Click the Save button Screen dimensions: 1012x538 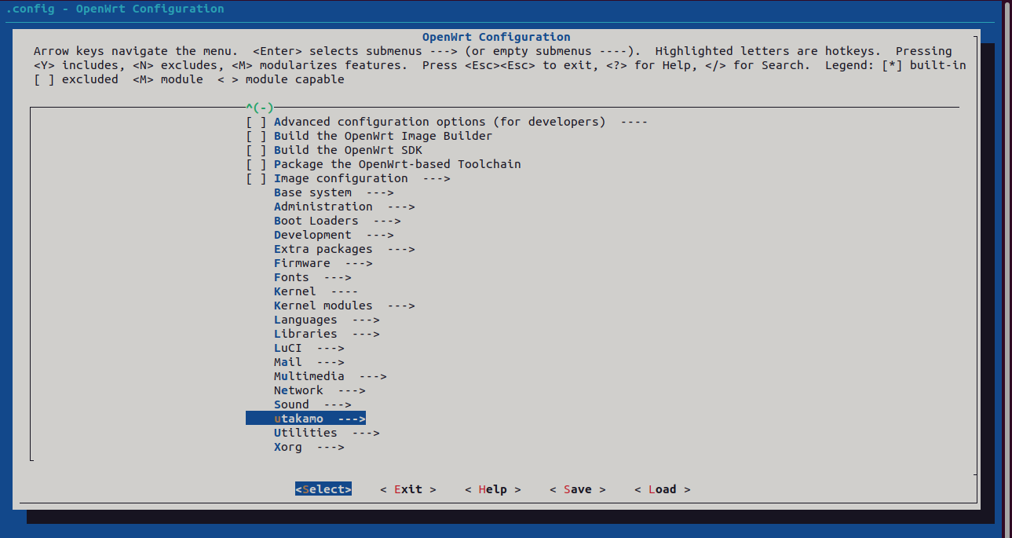[x=578, y=489]
